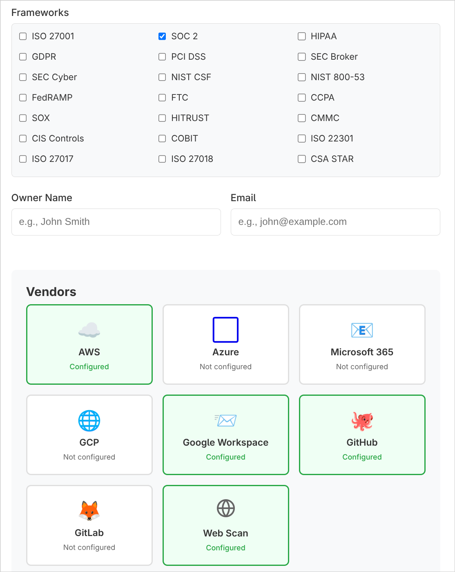Viewport: 455px width, 572px height.
Task: Click the GitLab vendor card
Action: pos(89,525)
